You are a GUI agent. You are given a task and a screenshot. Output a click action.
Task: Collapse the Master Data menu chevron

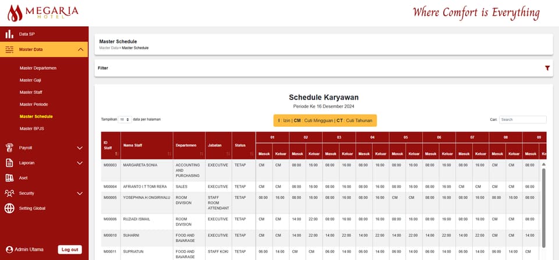(80, 49)
